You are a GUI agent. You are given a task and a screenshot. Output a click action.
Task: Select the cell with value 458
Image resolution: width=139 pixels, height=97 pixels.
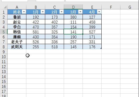click(x=92, y=22)
